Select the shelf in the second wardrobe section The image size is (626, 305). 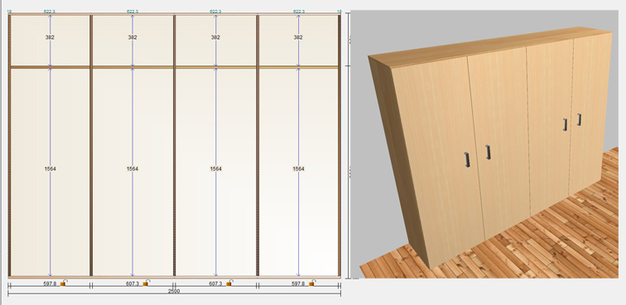tap(132, 68)
